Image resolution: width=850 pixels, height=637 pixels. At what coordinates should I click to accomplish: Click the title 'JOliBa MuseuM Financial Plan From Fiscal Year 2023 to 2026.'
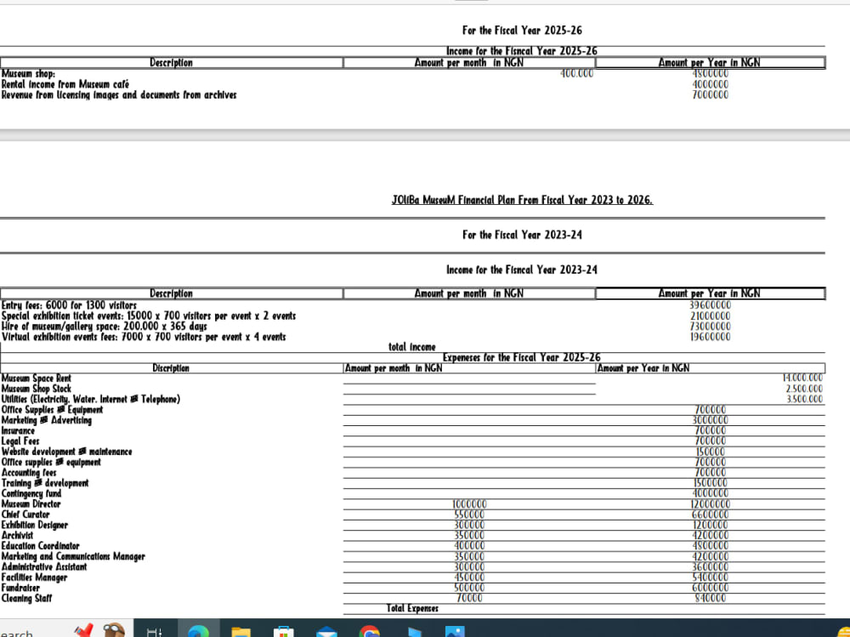pyautogui.click(x=522, y=200)
